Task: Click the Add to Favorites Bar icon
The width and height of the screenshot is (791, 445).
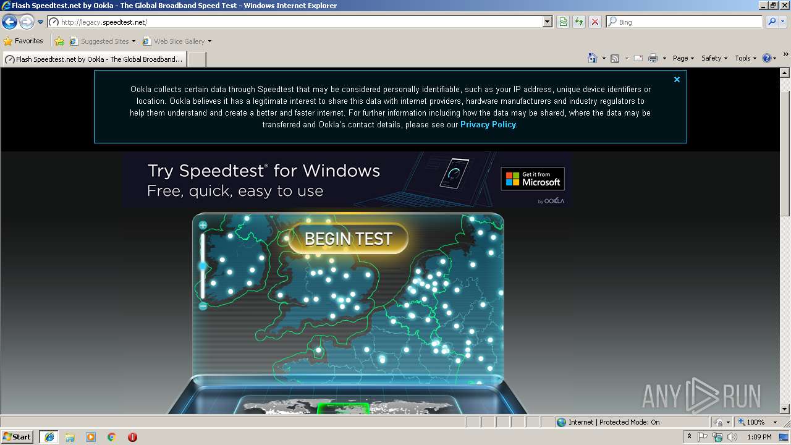Action: coord(59,41)
